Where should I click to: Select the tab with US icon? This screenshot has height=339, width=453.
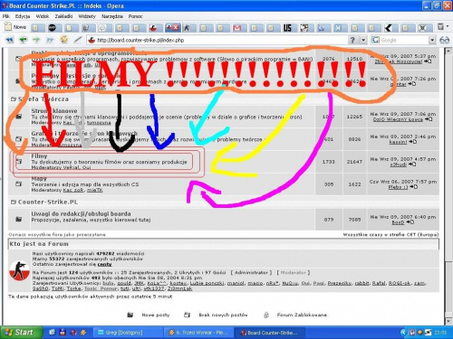[x=287, y=28]
